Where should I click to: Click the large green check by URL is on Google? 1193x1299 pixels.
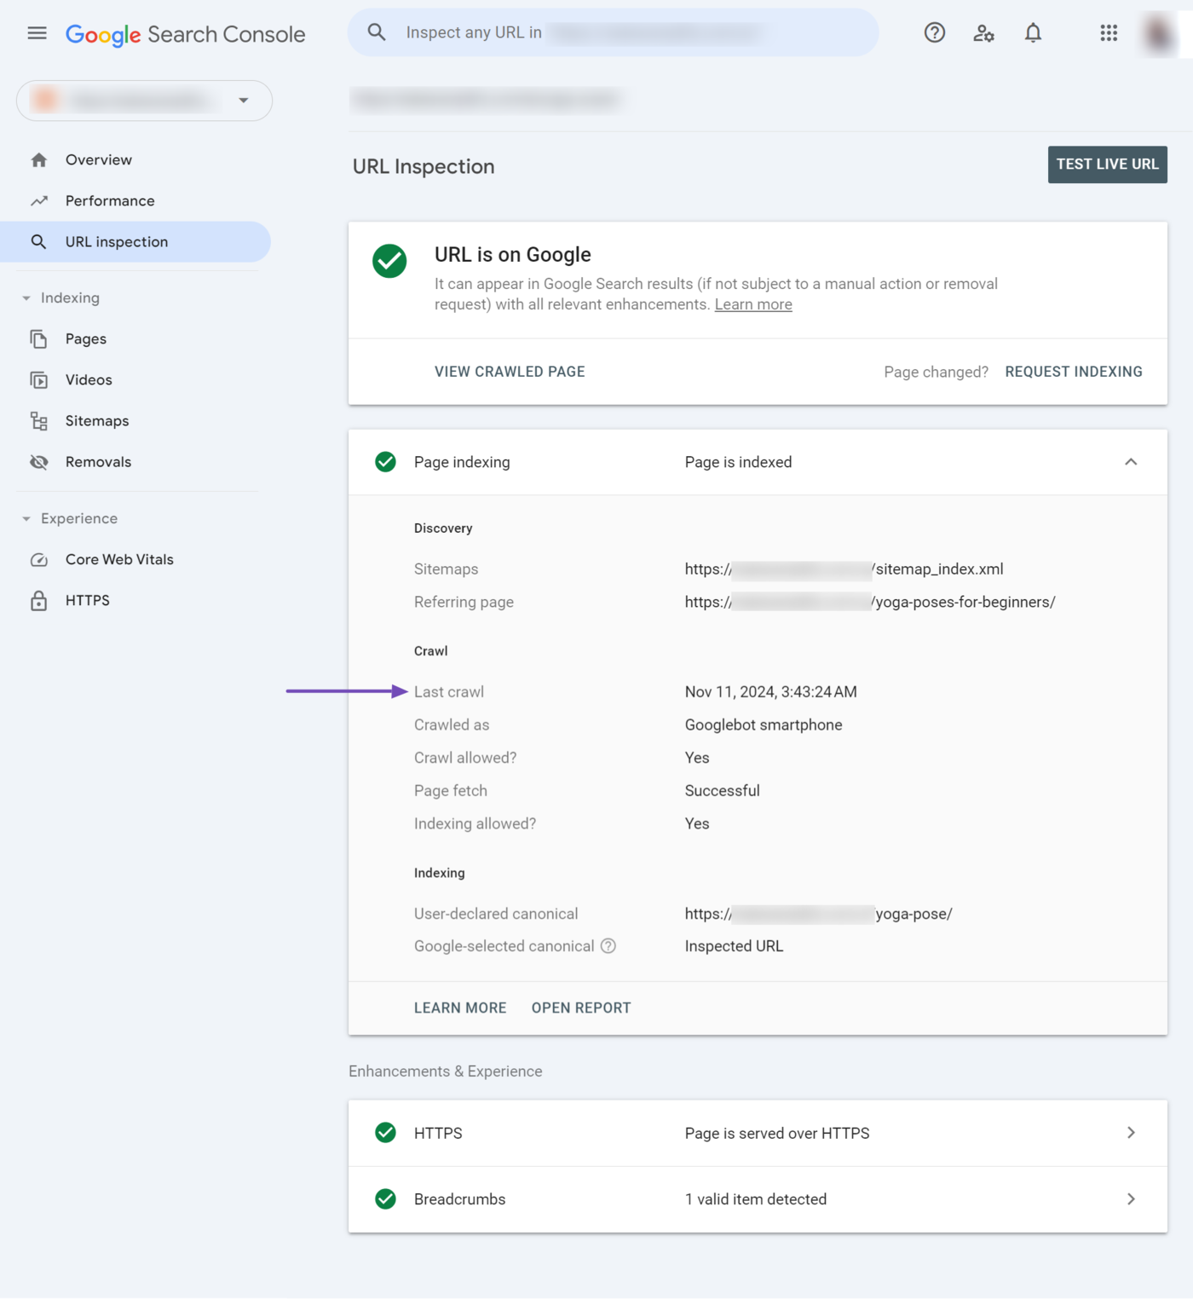coord(389,261)
